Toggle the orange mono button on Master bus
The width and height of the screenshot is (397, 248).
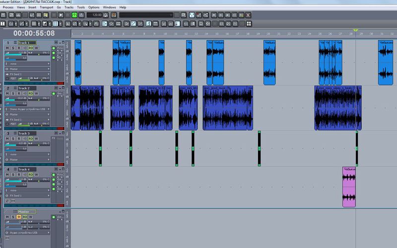click(x=19, y=217)
